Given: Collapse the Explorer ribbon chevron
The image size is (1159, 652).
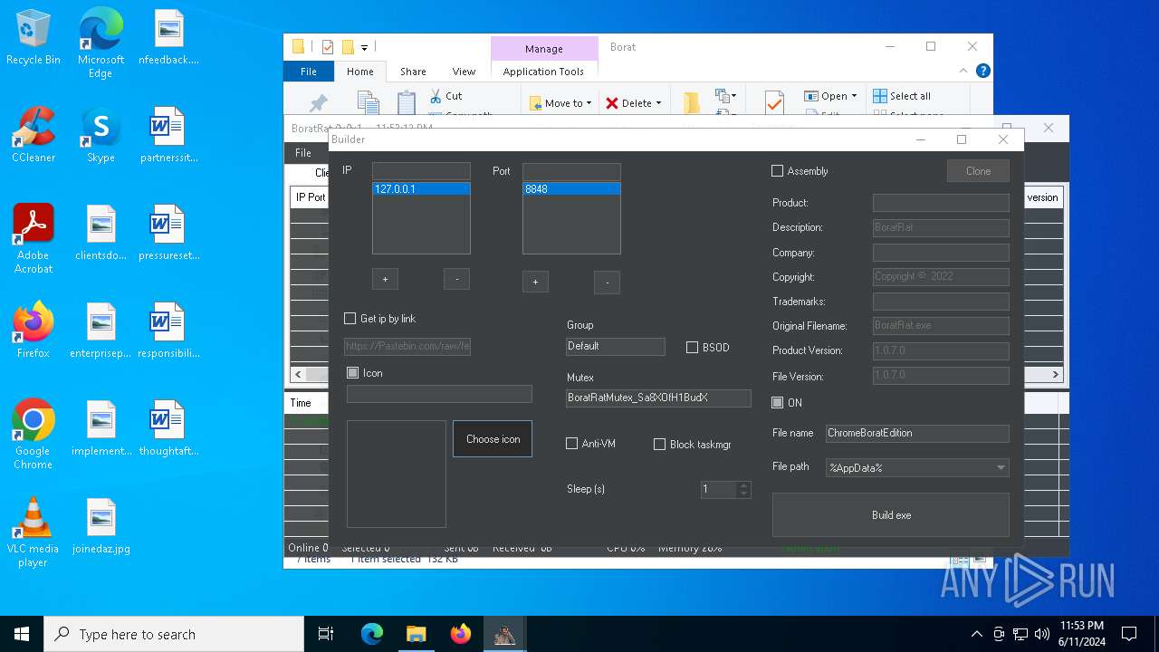Looking at the screenshot, I should (x=965, y=71).
